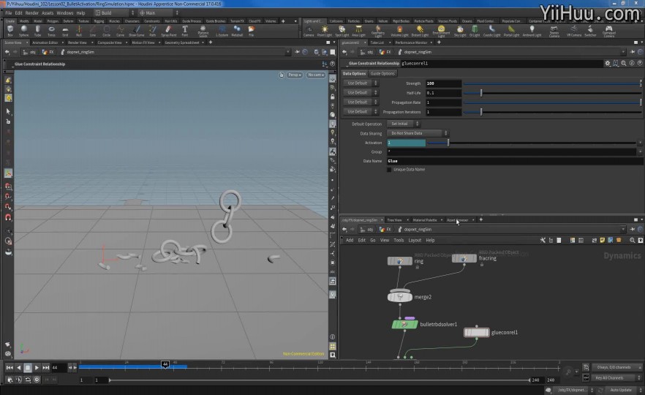The image size is (645, 395).
Task: Click network editor magnifier search icon
Action: coord(633,240)
